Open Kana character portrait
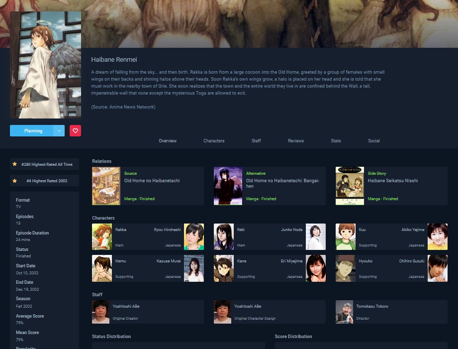Screen dimensions: 458x349 224,268
